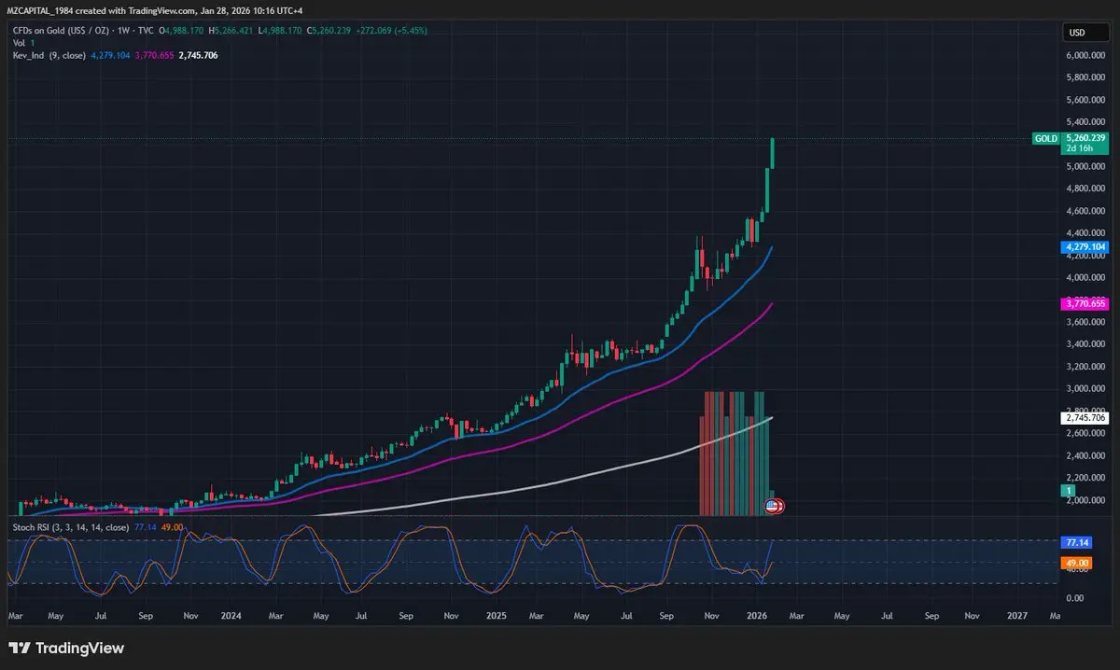Image resolution: width=1120 pixels, height=670 pixels.
Task: Click the blue 77.14 Stoch RSI axis label
Action: point(1074,541)
